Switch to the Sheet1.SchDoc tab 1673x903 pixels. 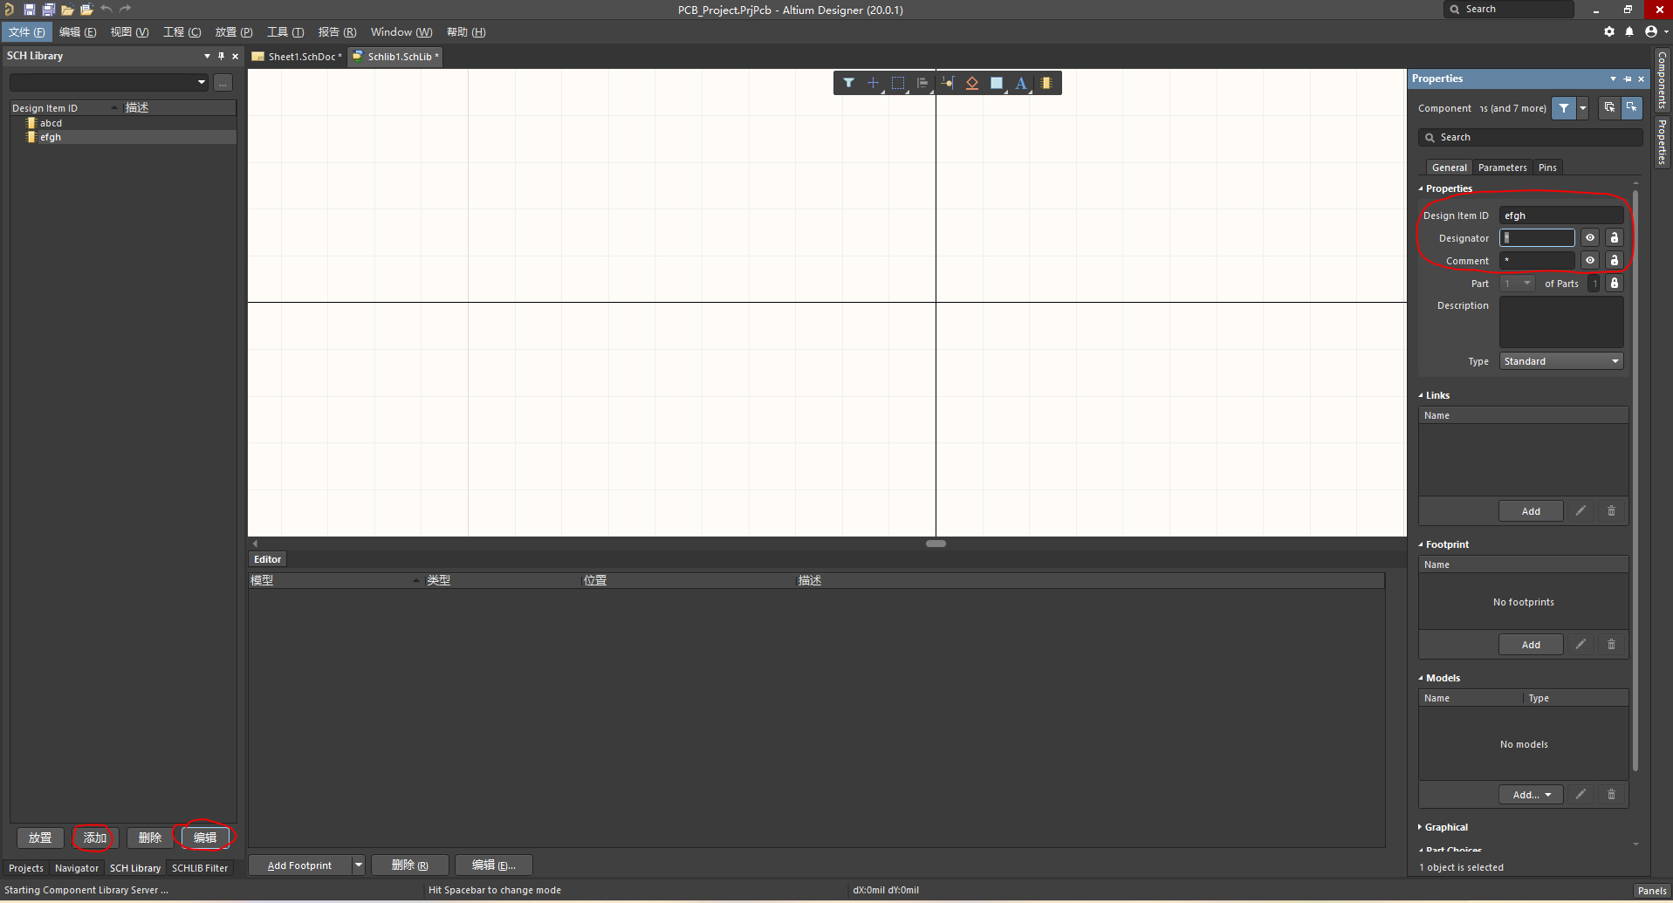pos(299,57)
